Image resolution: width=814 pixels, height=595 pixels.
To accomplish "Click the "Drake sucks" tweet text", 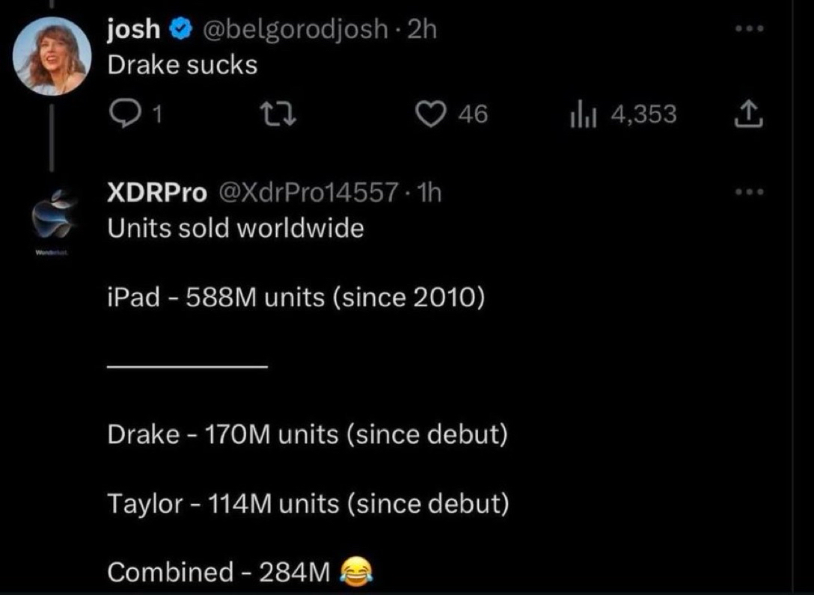I will 183,65.
